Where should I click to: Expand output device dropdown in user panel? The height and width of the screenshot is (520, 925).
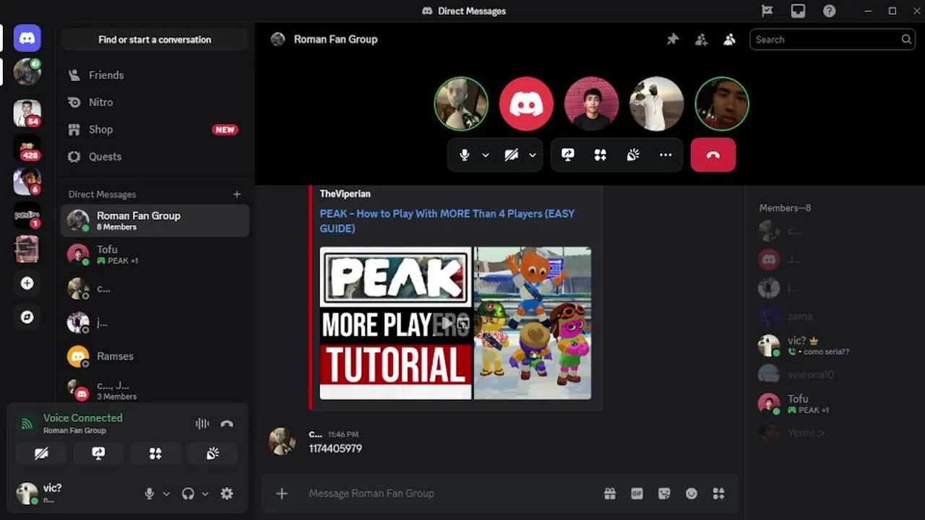pyautogui.click(x=205, y=494)
